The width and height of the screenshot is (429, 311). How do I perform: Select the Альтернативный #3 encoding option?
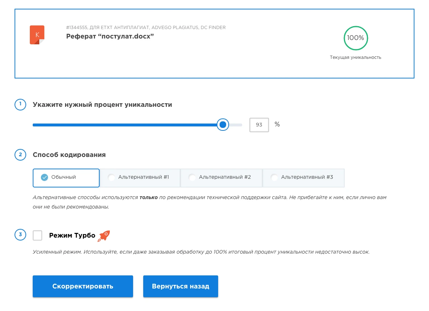point(304,178)
